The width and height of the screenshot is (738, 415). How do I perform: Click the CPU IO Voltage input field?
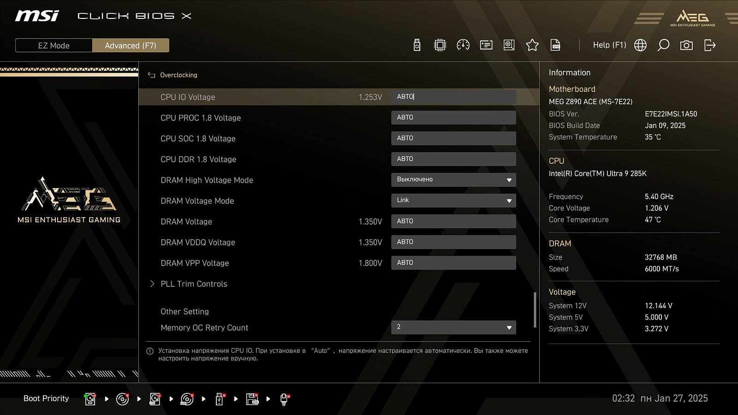453,97
